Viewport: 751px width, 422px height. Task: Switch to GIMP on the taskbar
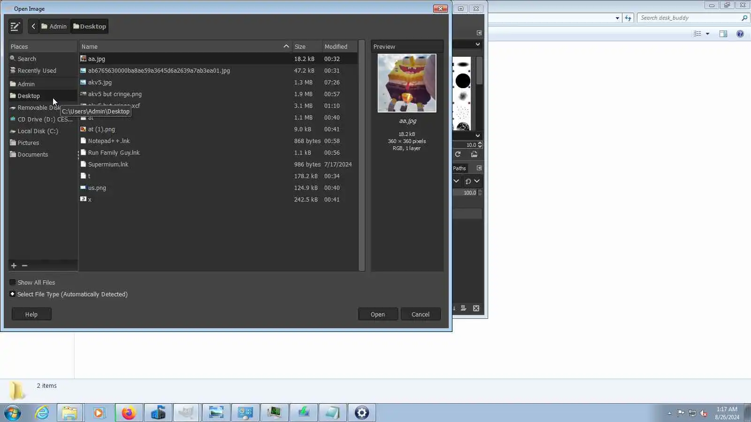tap(187, 413)
